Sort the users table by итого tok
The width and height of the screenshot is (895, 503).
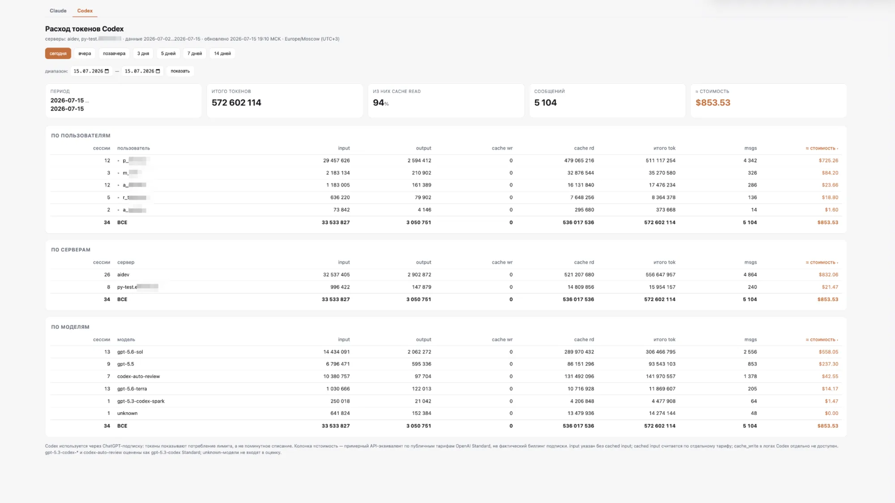click(665, 148)
